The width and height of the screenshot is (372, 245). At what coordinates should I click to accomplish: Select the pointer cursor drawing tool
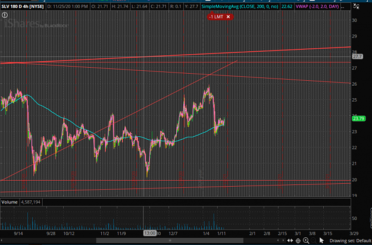click(x=321, y=240)
